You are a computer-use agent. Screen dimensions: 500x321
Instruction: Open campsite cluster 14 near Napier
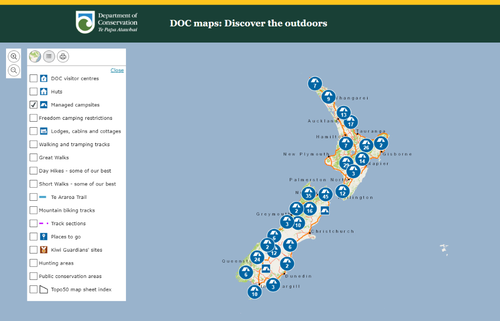[362, 159]
